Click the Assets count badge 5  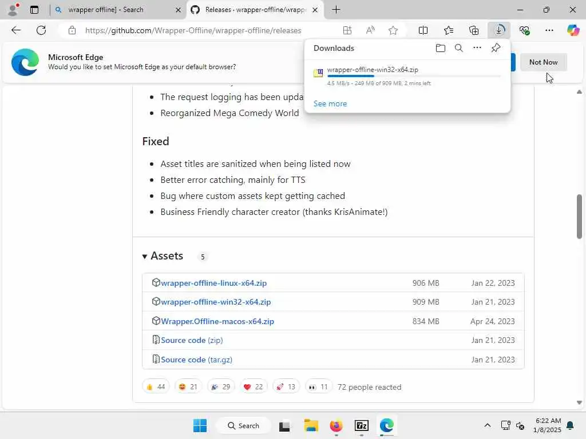click(x=203, y=257)
